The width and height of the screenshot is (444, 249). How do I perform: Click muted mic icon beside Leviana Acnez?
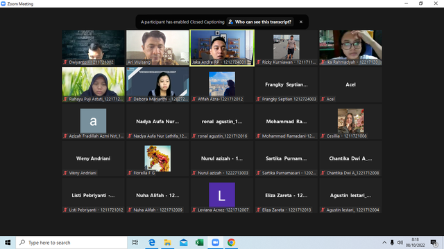click(x=194, y=210)
